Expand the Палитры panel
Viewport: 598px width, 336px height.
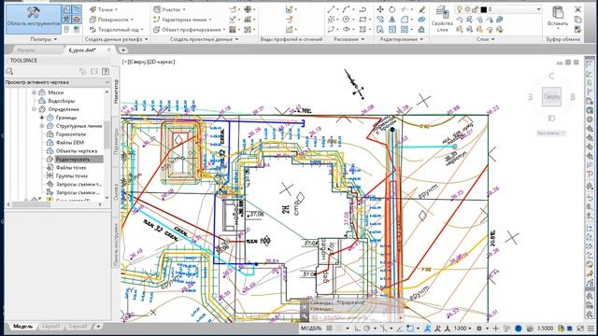tap(44, 39)
